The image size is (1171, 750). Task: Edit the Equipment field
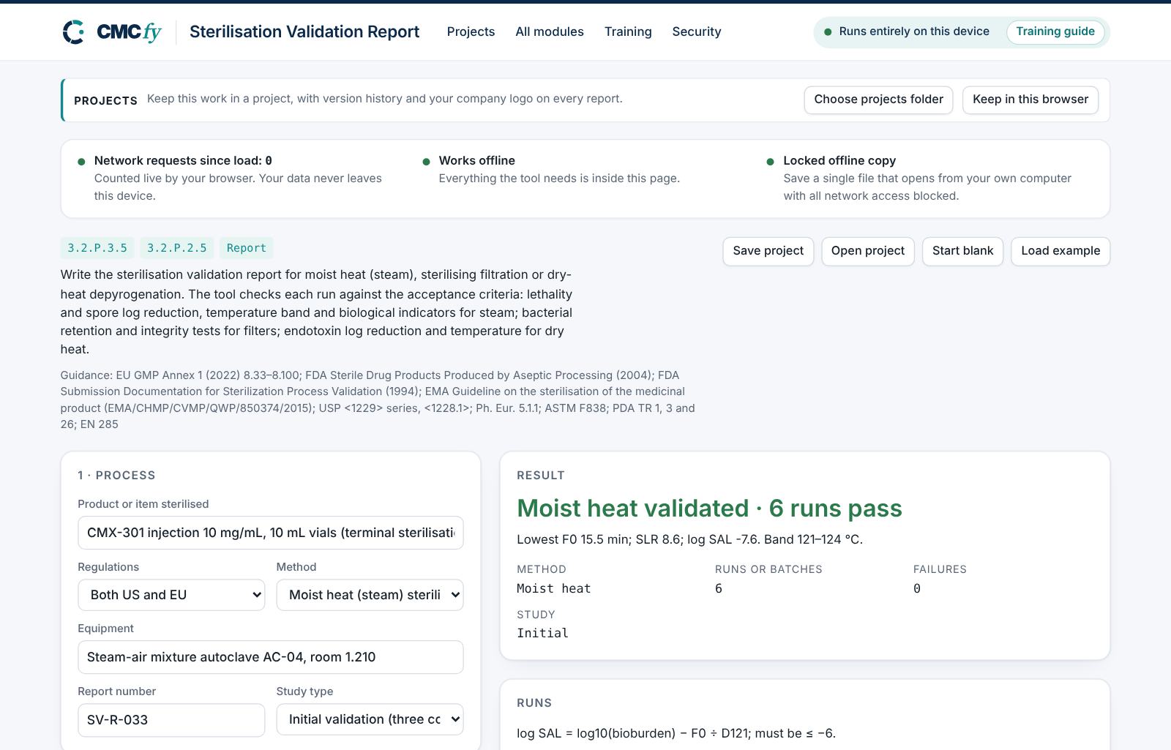pyautogui.click(x=271, y=657)
